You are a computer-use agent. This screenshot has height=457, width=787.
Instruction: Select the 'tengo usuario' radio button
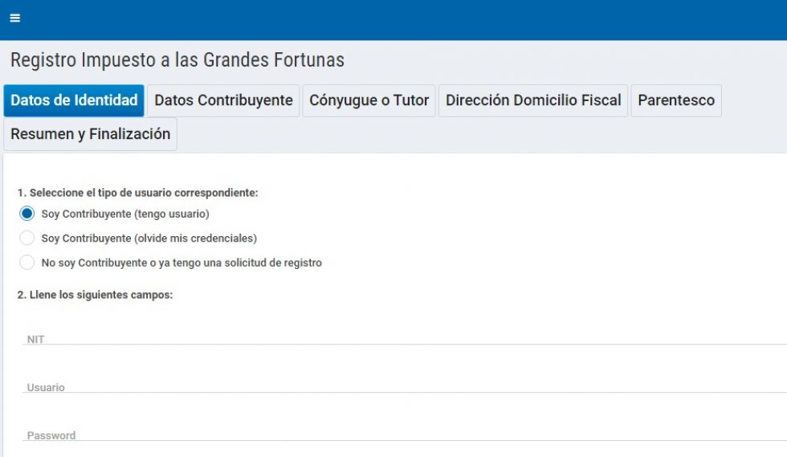[x=27, y=214]
